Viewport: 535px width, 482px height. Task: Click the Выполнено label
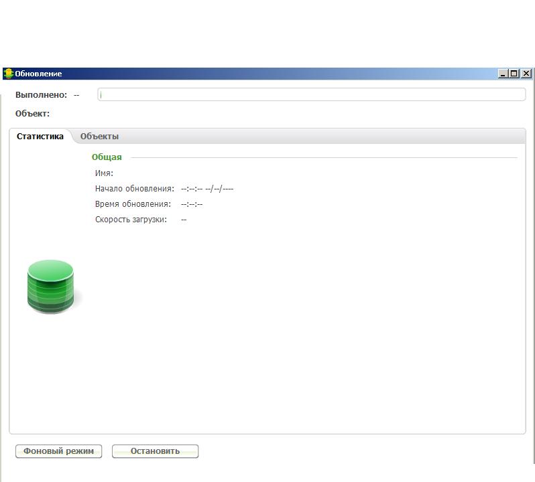[x=41, y=95]
